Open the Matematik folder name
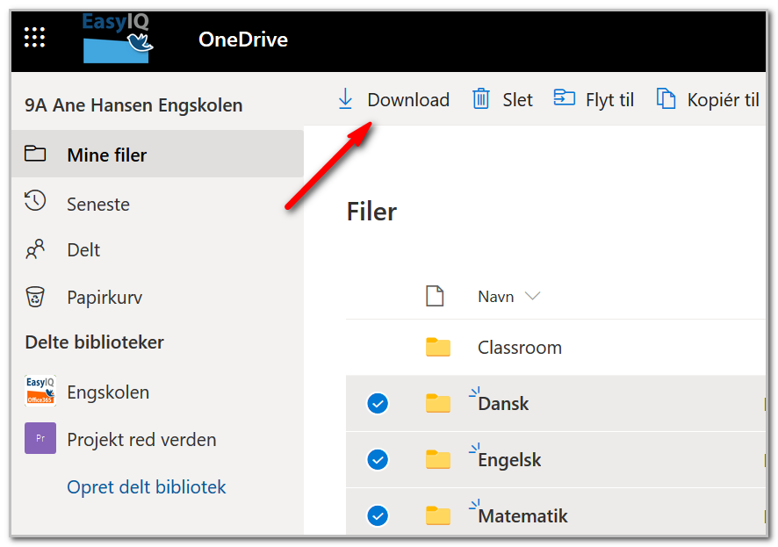This screenshot has width=778, height=547. [x=522, y=516]
